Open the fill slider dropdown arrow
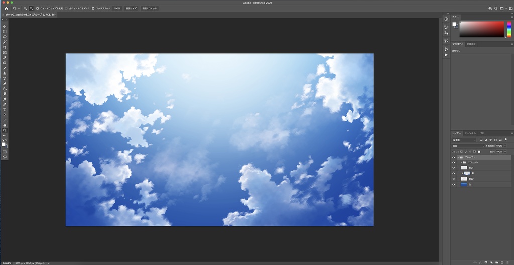Screen dimensions: 514x265 click(x=505, y=151)
